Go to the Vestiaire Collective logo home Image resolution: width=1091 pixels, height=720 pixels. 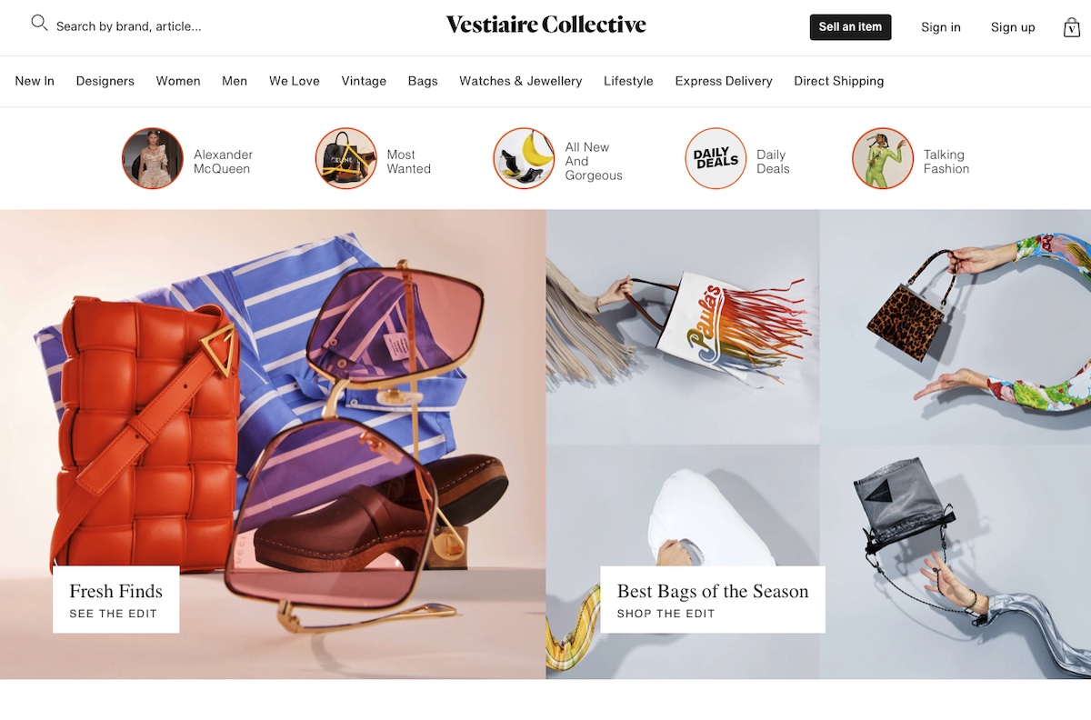(x=545, y=25)
